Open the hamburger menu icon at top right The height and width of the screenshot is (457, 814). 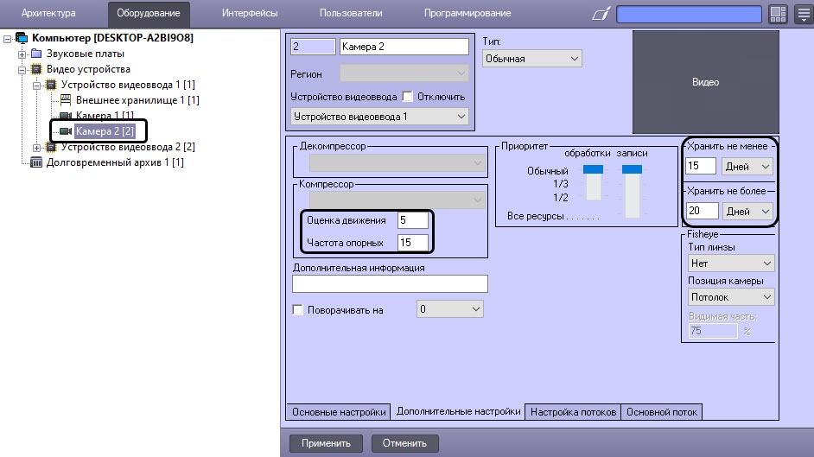[x=803, y=14]
